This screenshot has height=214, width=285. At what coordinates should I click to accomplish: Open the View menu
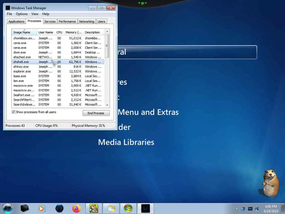35,14
